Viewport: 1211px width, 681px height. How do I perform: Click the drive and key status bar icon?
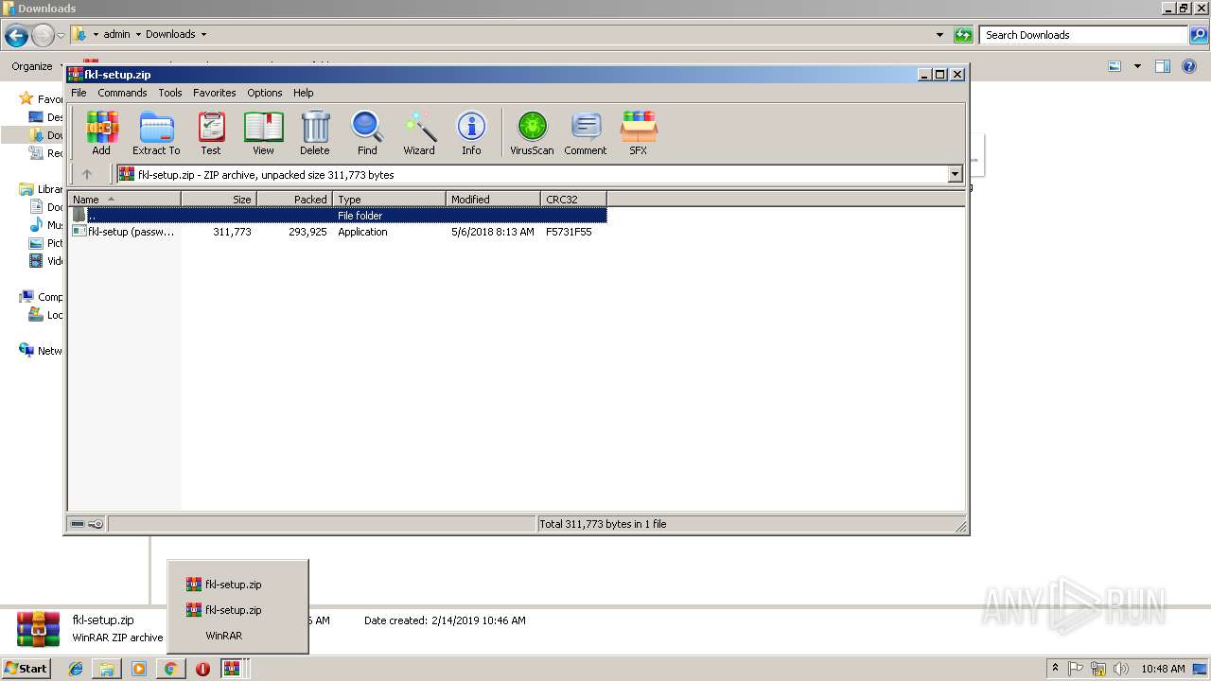87,524
